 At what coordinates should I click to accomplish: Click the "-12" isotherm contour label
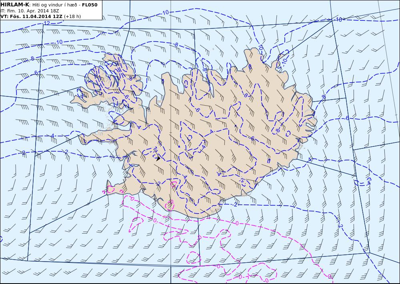click(x=46, y=23)
